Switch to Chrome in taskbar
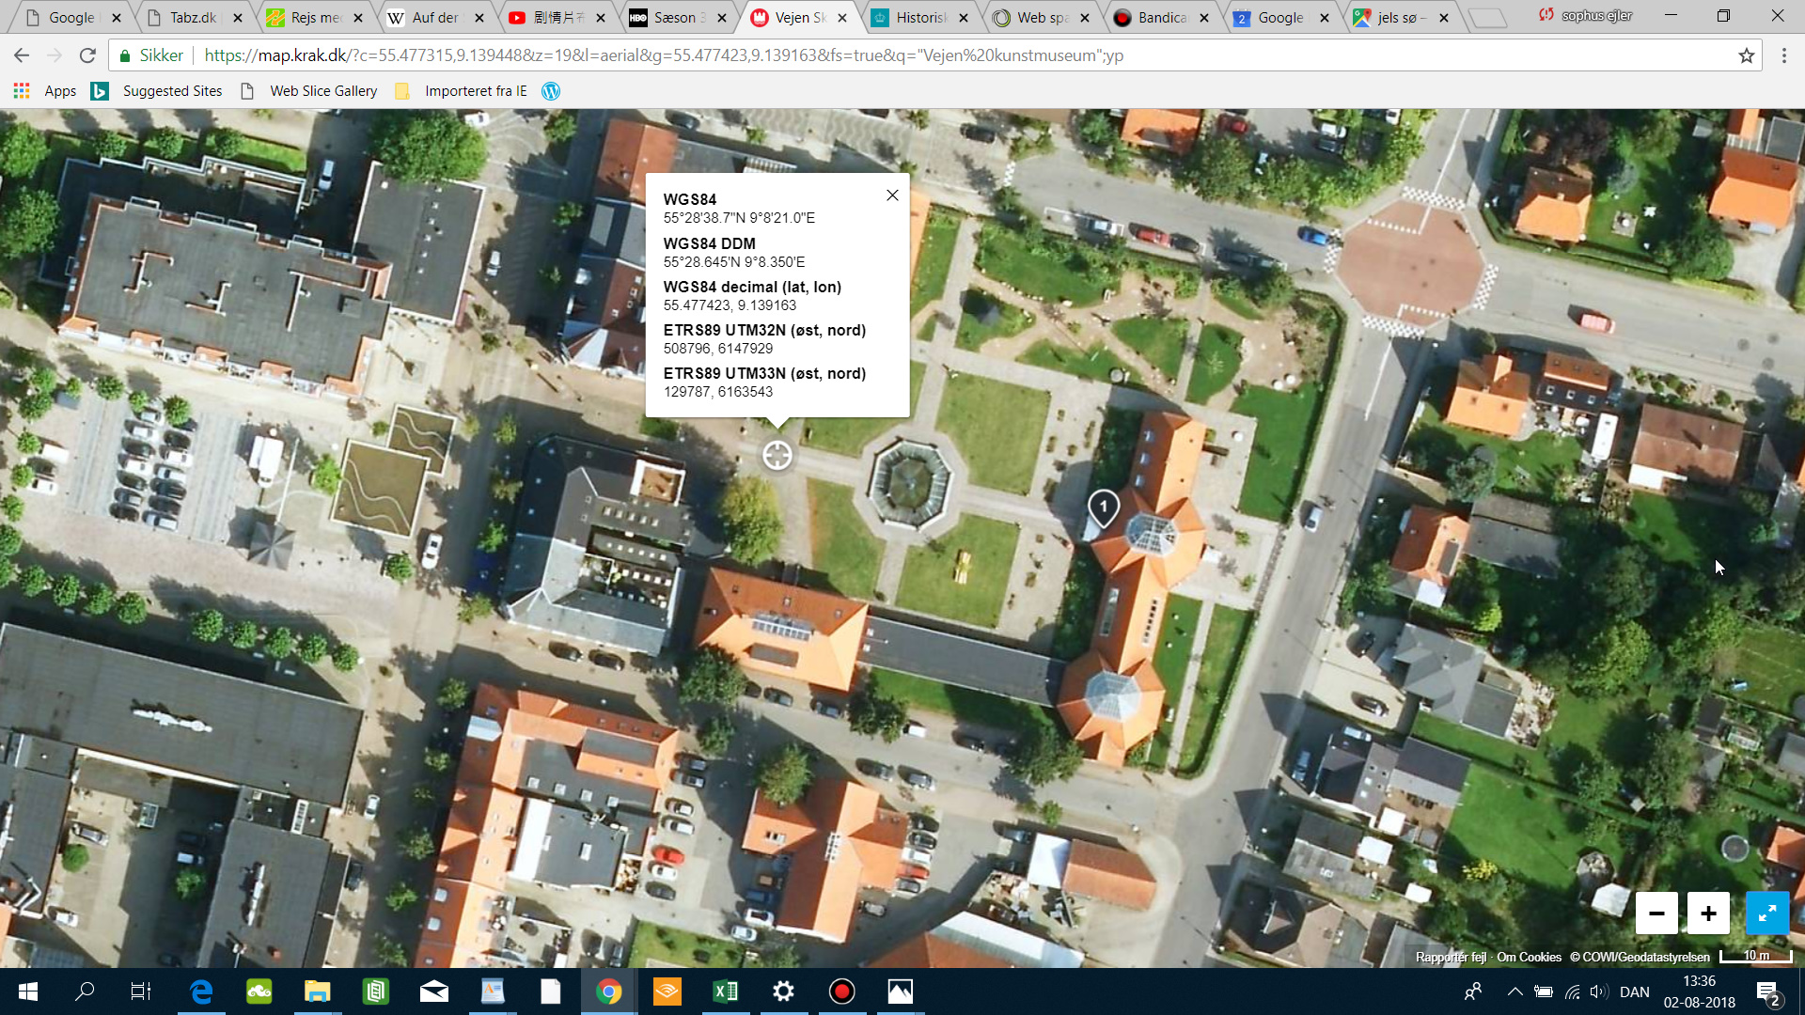 [x=608, y=992]
